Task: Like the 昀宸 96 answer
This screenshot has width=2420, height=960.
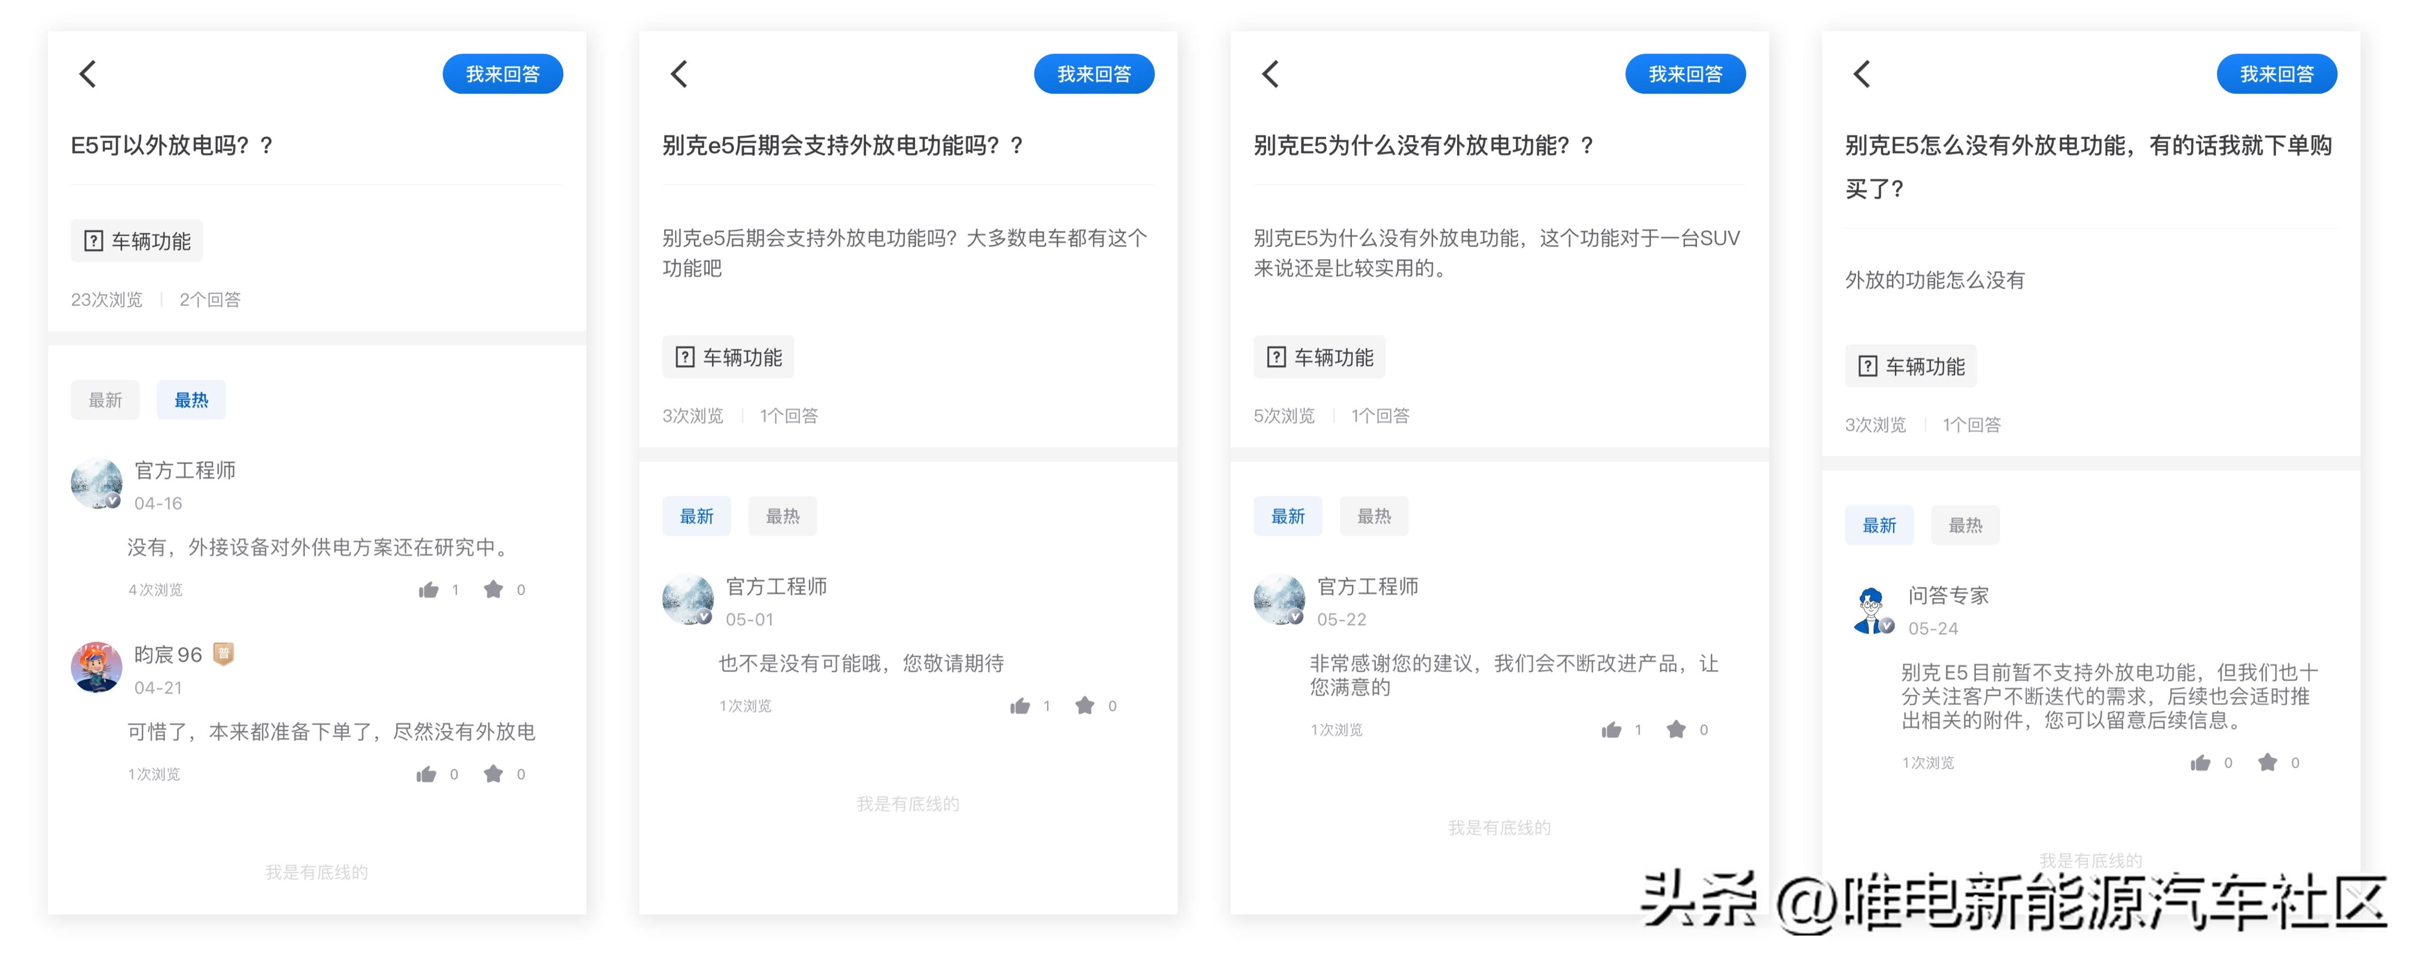Action: pos(428,774)
